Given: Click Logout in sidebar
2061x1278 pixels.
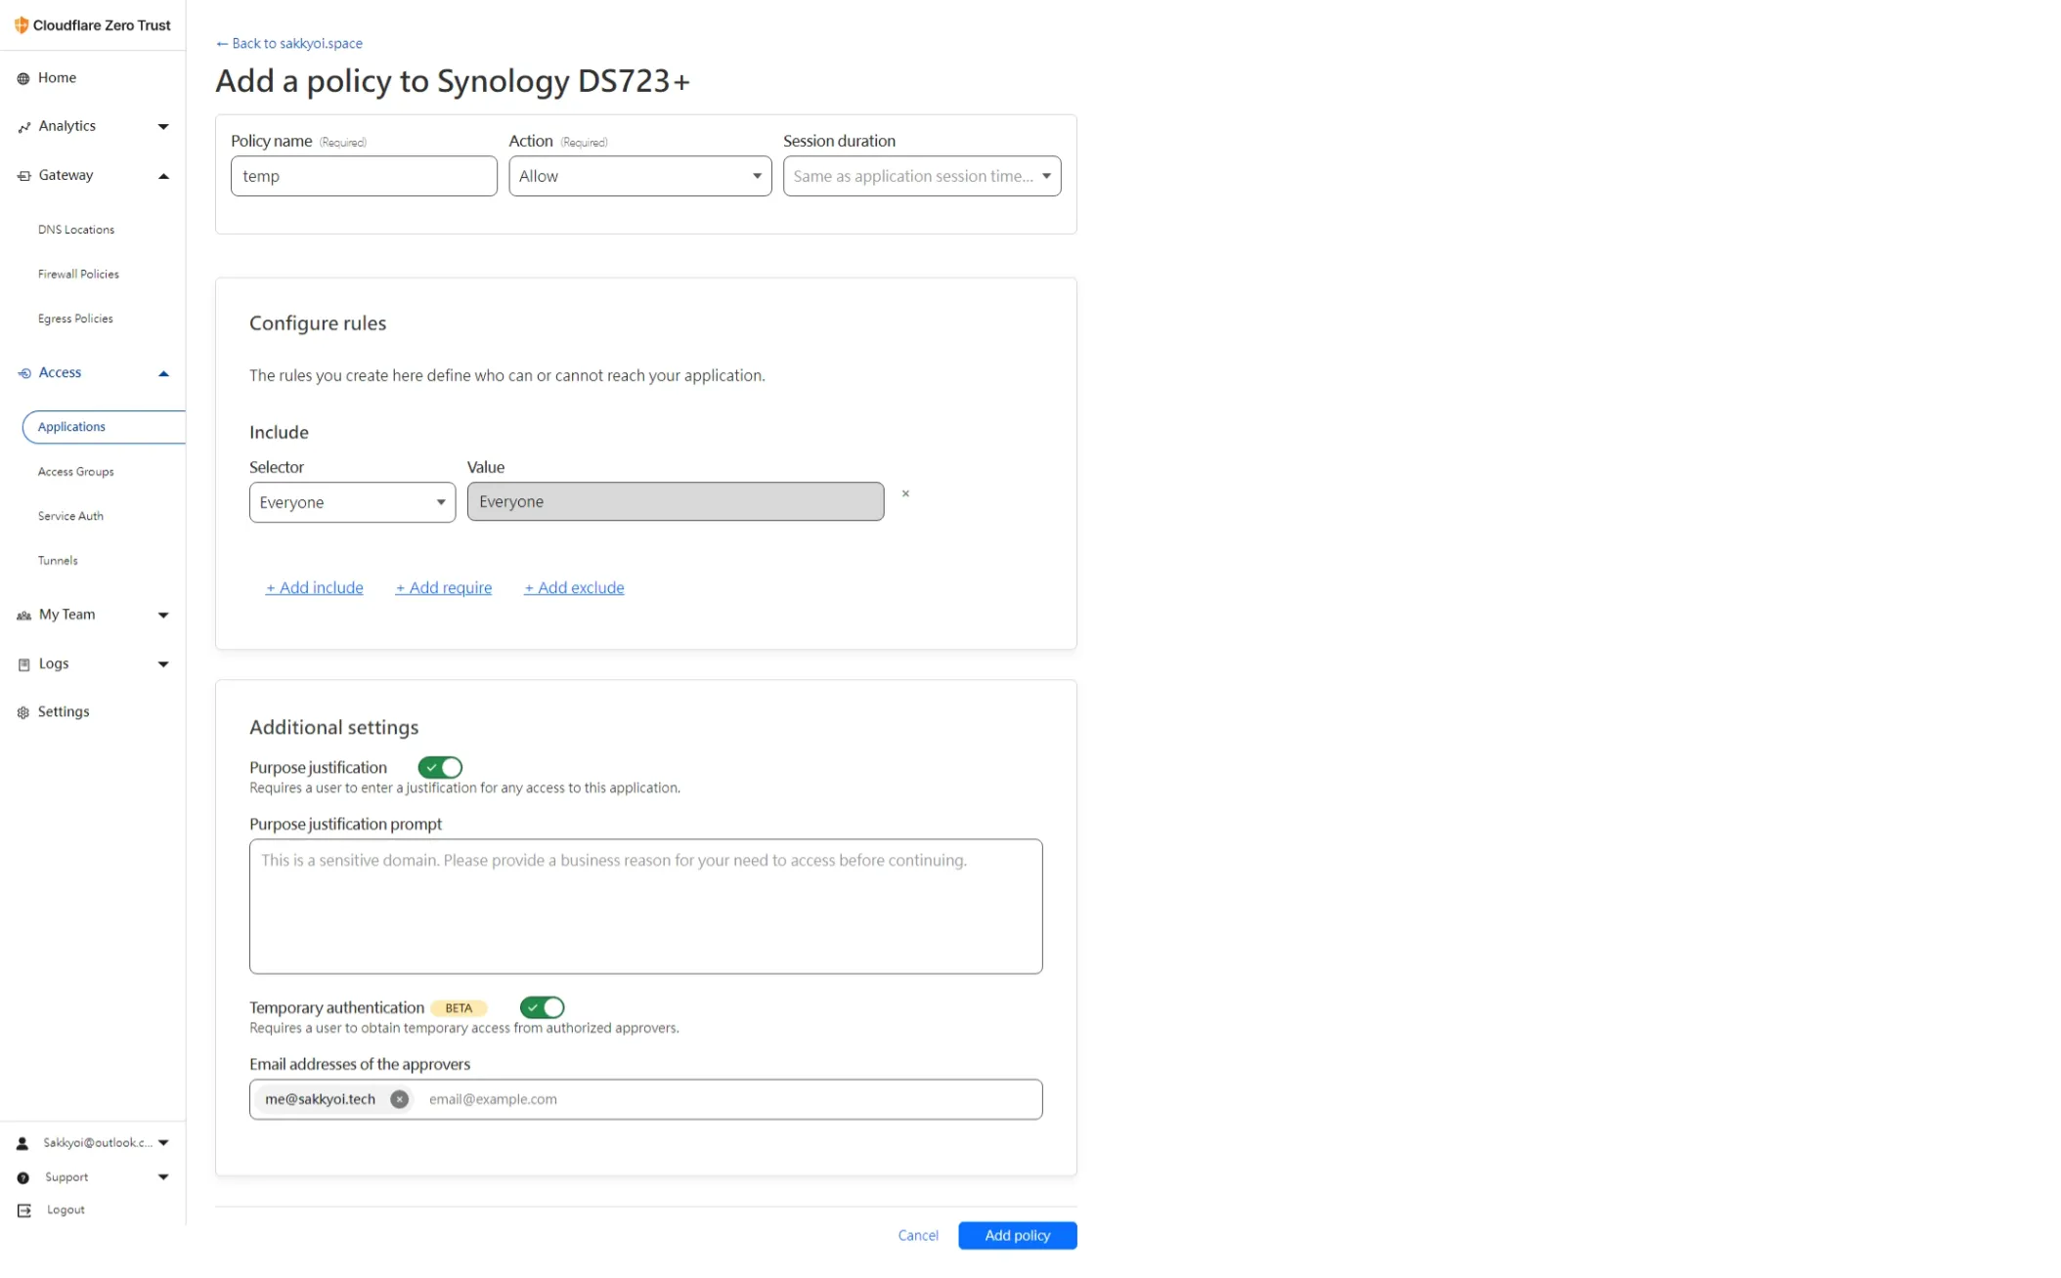Looking at the screenshot, I should click(x=66, y=1211).
